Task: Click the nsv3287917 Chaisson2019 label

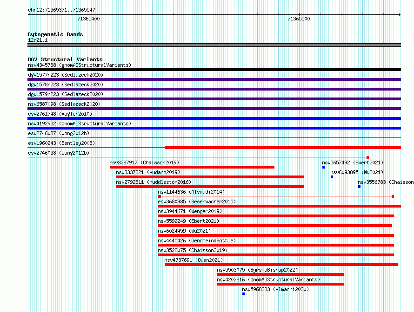Action: click(144, 162)
